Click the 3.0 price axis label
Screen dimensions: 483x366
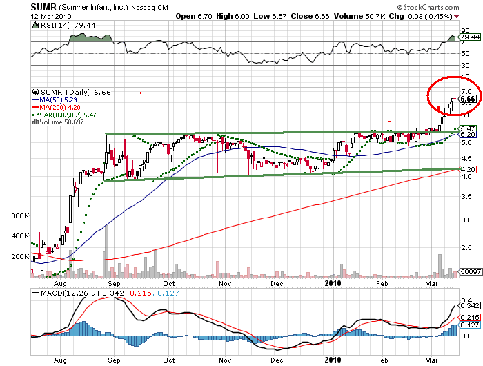466,220
